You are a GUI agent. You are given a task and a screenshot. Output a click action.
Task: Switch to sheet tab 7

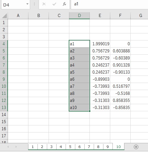[89, 147]
